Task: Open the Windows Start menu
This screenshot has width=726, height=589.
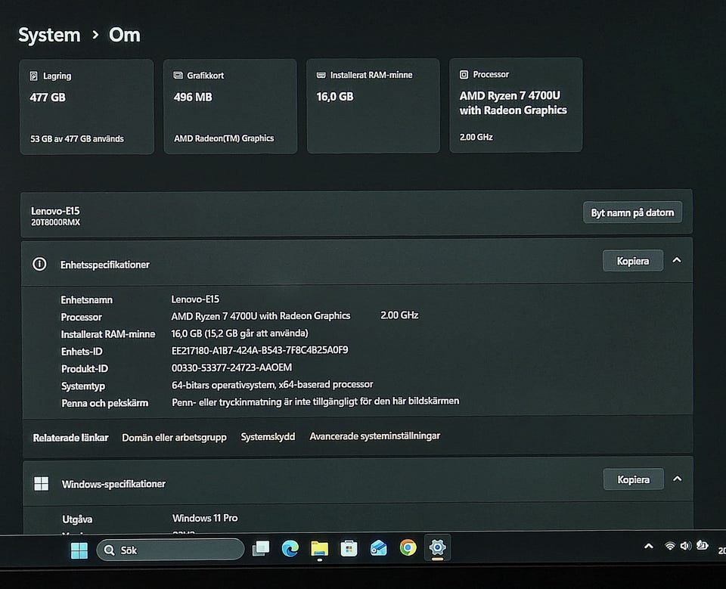Action: point(79,550)
